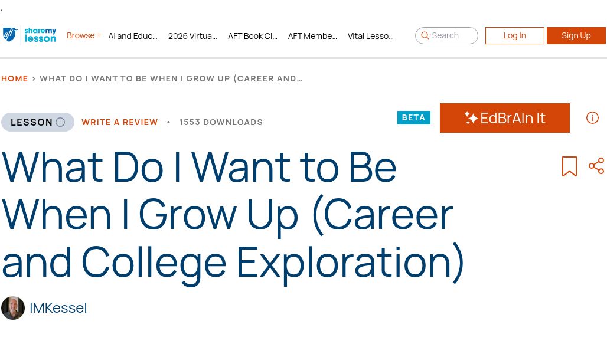Screen dimensions: 607x341
Task: Open the 2026 Virtua... nav item
Action: coord(192,36)
